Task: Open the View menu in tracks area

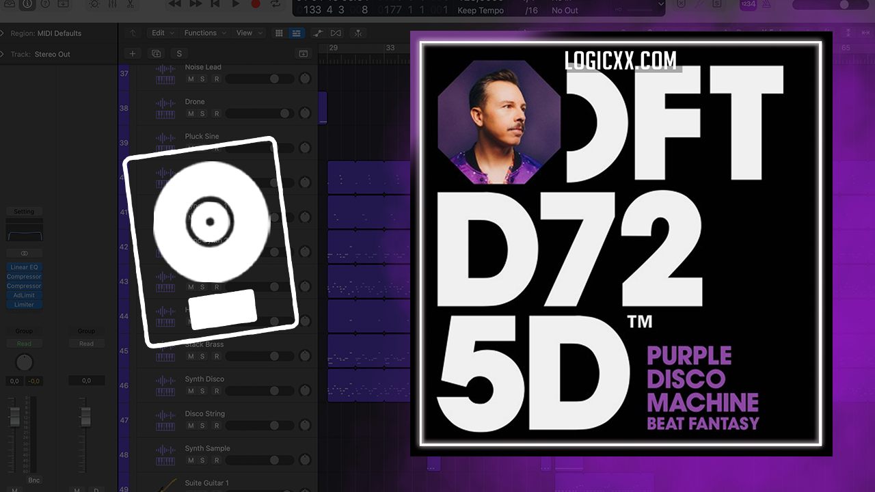Action: (x=247, y=33)
